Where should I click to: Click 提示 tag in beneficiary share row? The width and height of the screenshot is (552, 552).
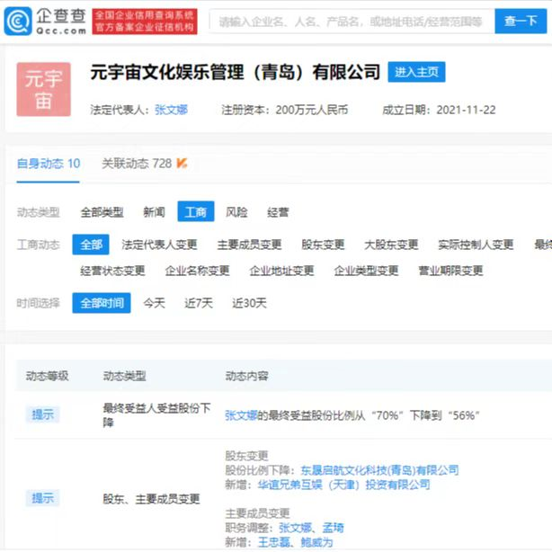(x=42, y=414)
